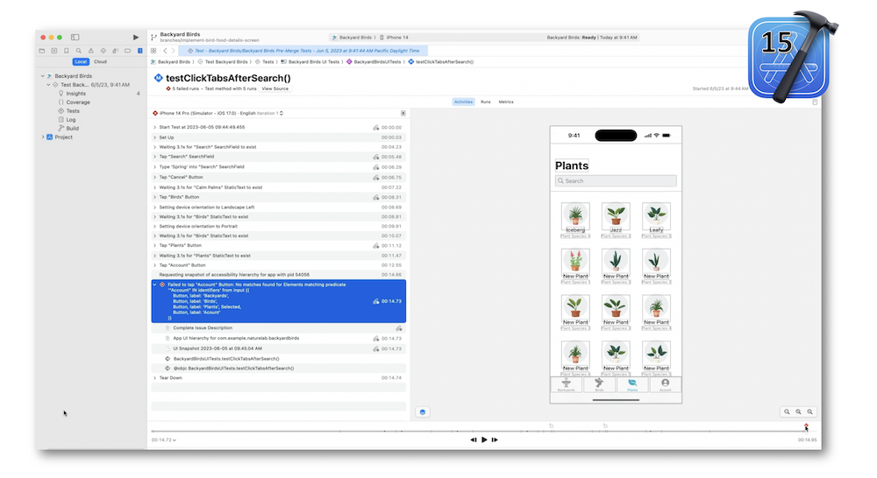Image resolution: width=877 pixels, height=478 pixels.
Task: Collapse the Failed to tap Account row
Action: coord(155,285)
